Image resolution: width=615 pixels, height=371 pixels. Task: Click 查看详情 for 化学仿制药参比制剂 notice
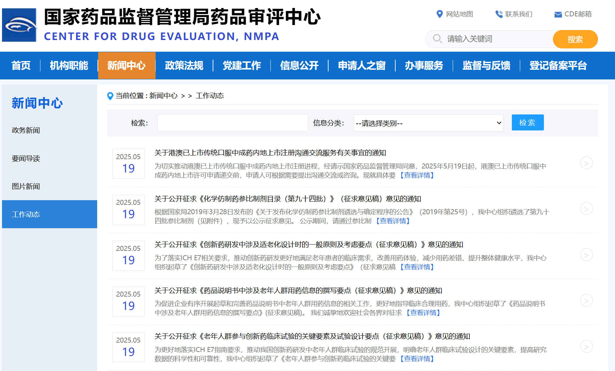393,221
